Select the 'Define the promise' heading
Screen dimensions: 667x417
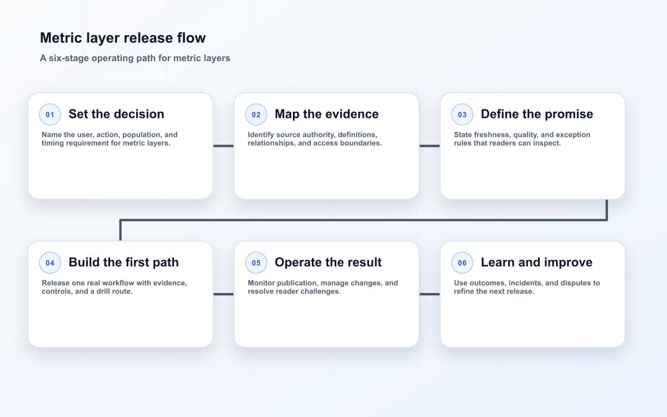[x=537, y=114]
